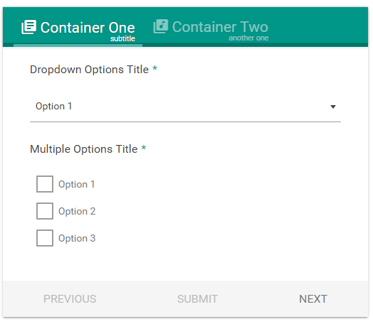Click the subtitle text under Container One
Viewport: 373px width, 324px height.
click(122, 38)
